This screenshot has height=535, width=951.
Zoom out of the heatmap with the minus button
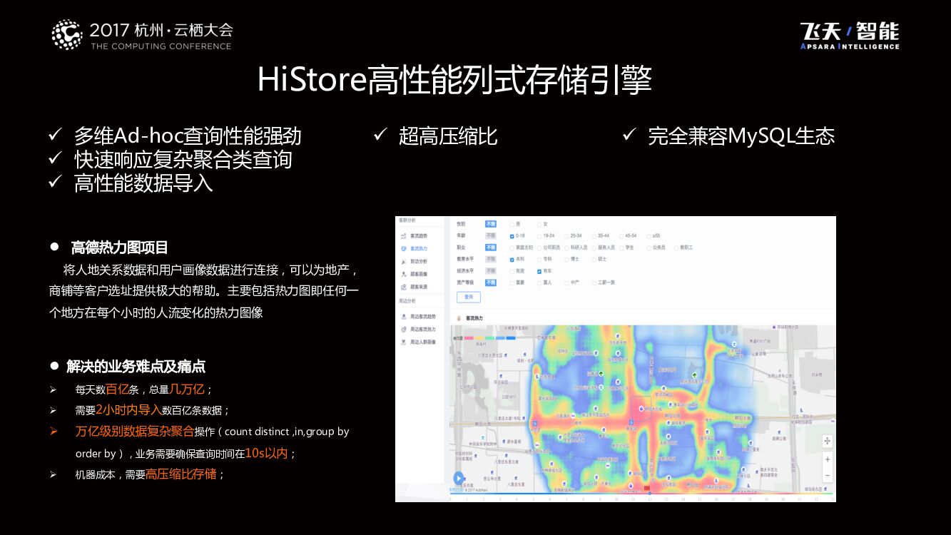827,475
